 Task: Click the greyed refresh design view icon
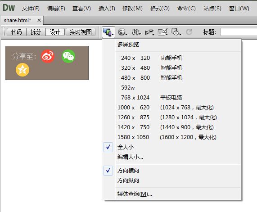pos(189,32)
